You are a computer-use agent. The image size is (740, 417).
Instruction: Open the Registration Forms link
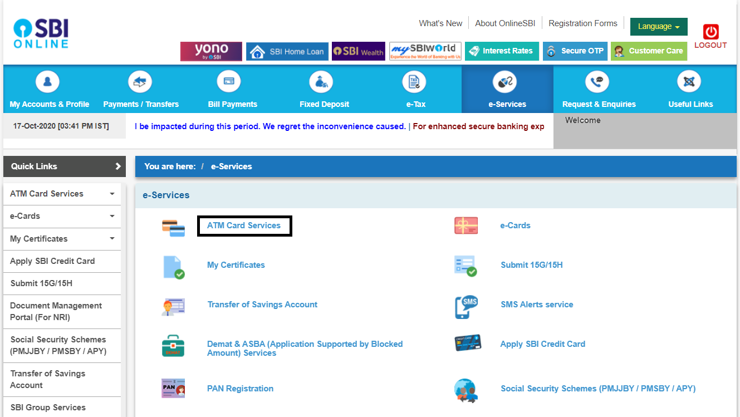pyautogui.click(x=583, y=23)
